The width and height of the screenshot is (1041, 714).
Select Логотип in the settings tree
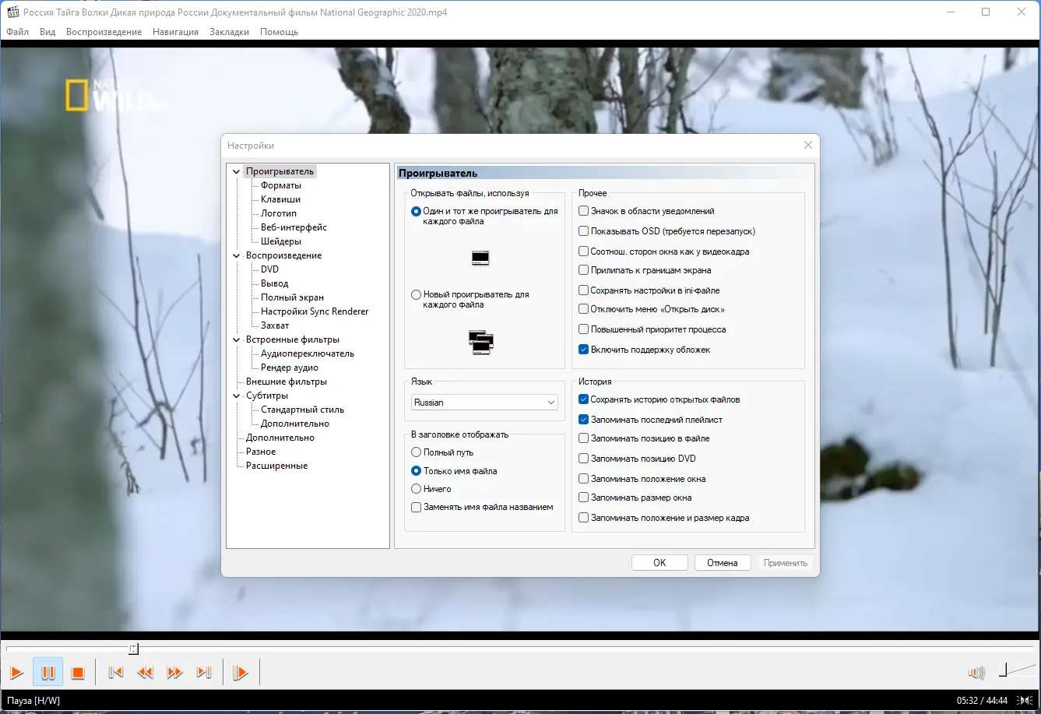pyautogui.click(x=279, y=213)
